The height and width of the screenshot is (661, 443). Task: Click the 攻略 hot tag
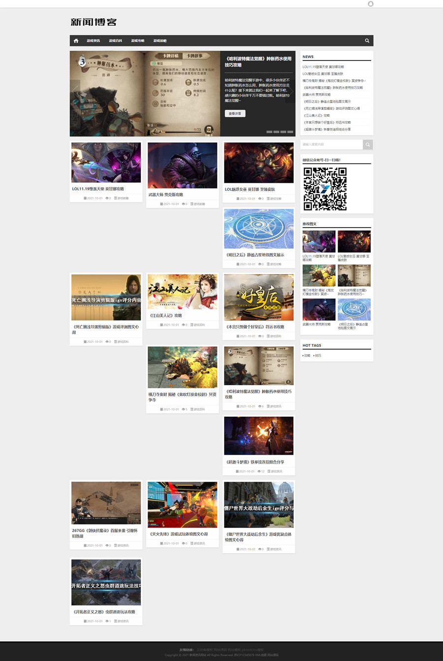tap(307, 356)
